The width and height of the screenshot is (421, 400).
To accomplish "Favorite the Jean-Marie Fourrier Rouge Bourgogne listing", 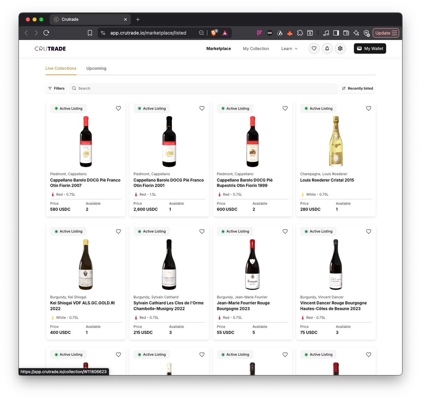I will coord(285,232).
